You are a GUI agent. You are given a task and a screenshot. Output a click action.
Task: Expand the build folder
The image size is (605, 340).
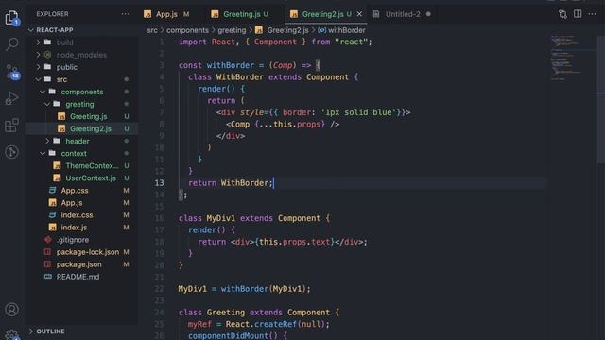(64, 42)
